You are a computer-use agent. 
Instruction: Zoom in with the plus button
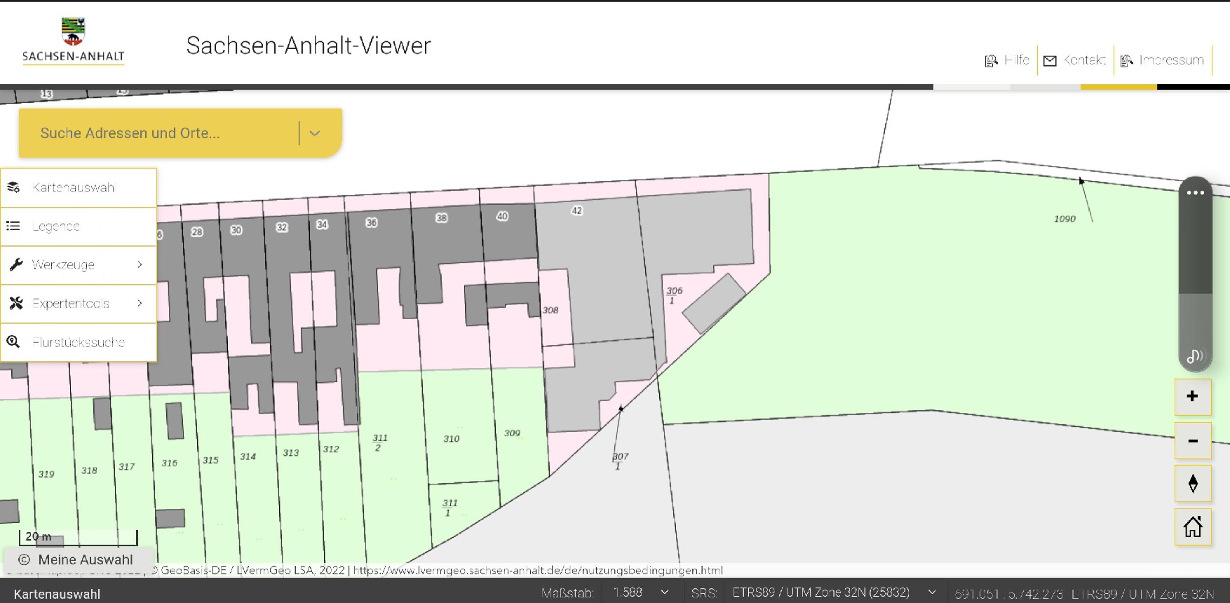click(x=1192, y=397)
